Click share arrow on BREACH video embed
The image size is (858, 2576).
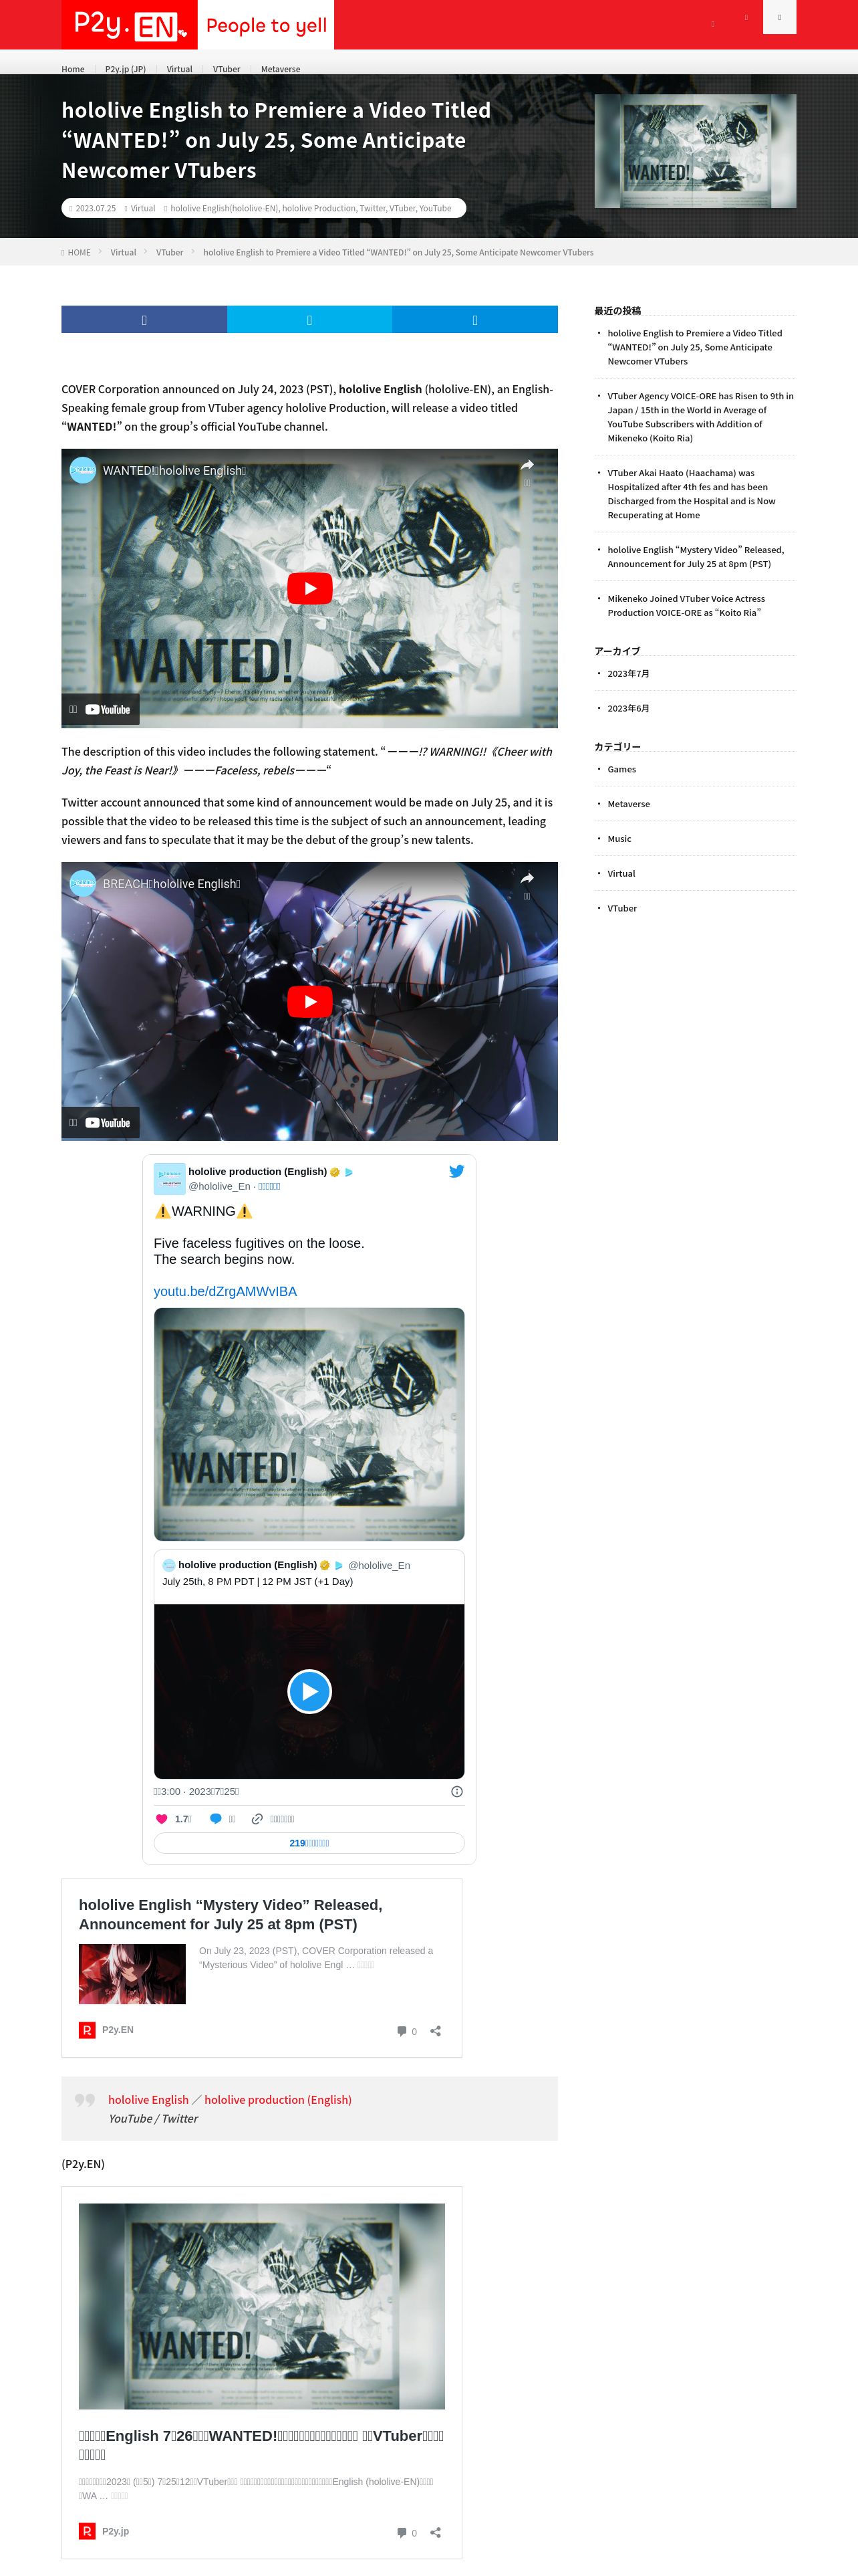click(527, 879)
